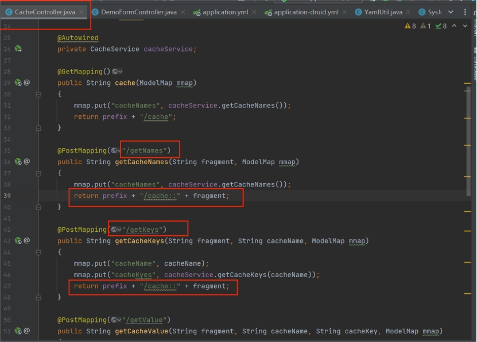477x342 pixels.
Task: Collapse the getCacheNames method body fold marker
Action: 38,173
